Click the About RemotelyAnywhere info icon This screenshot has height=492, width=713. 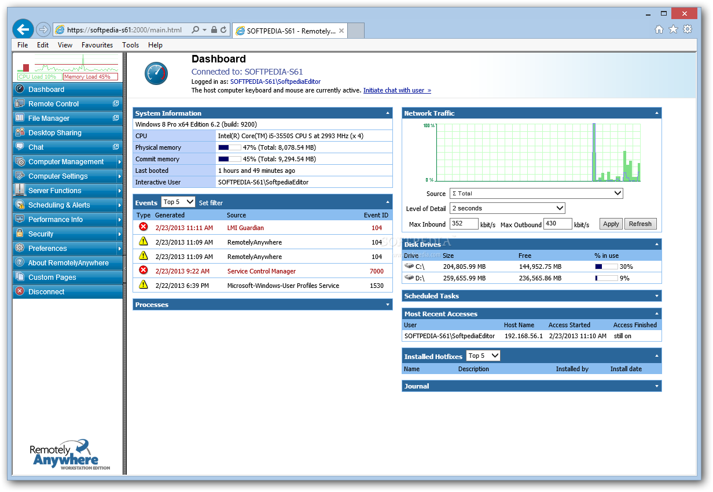pyautogui.click(x=20, y=263)
